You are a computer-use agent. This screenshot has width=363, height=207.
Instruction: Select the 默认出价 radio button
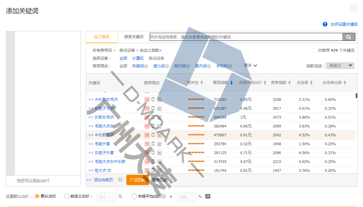pos(37,196)
